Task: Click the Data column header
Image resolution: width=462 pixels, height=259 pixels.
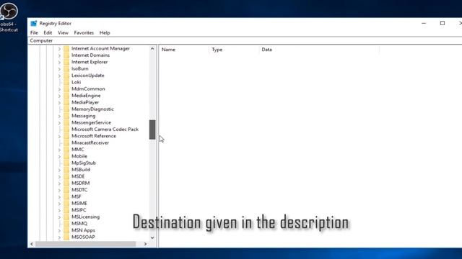Action: pyautogui.click(x=319, y=50)
